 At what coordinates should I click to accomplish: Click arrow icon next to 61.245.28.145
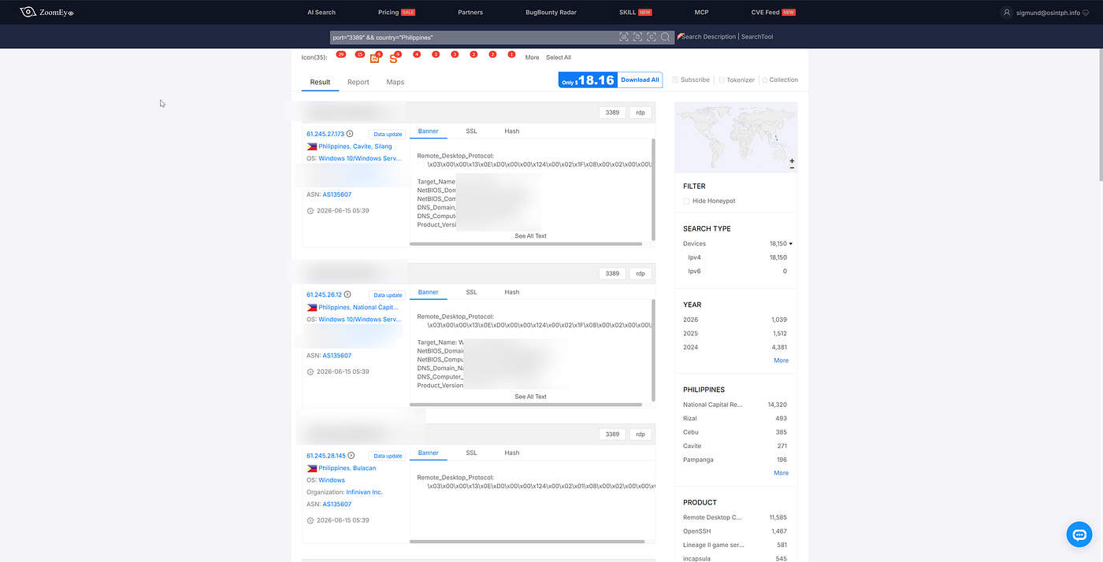351,456
